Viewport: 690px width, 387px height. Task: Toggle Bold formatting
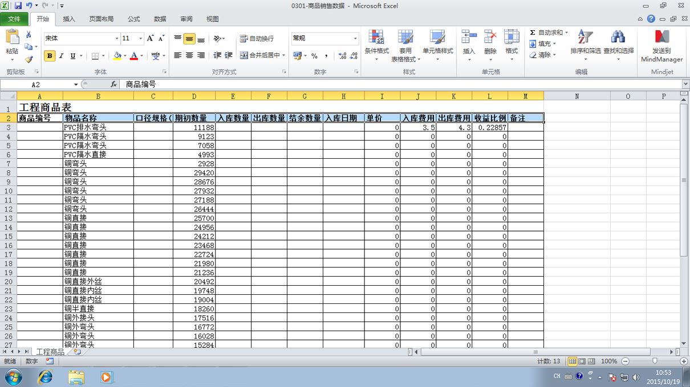[x=50, y=56]
